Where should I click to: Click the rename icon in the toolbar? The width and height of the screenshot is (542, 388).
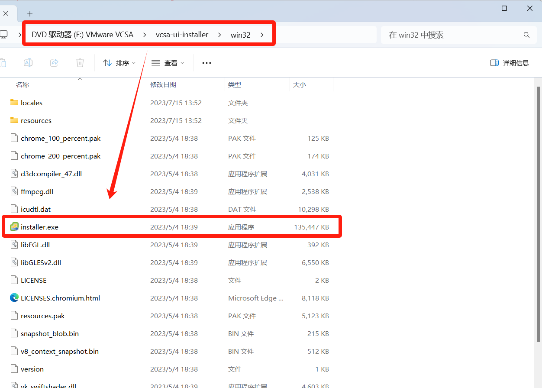tap(28, 63)
